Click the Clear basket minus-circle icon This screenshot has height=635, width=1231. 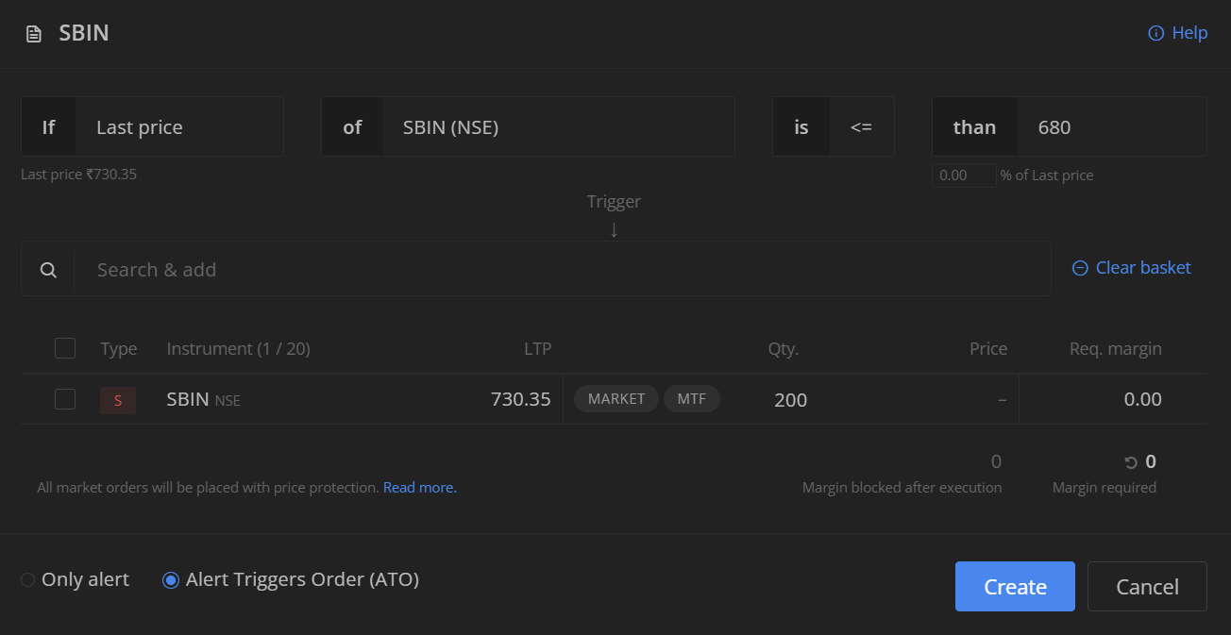click(x=1080, y=268)
